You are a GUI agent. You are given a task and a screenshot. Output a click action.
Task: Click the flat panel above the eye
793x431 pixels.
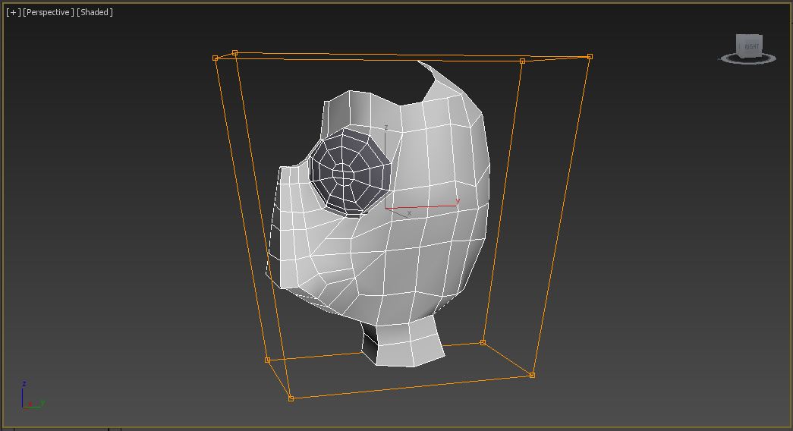(x=351, y=110)
